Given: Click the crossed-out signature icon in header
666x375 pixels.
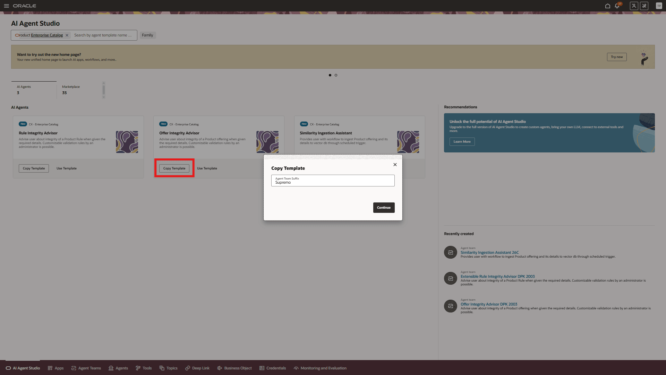Looking at the screenshot, I should click(x=644, y=6).
